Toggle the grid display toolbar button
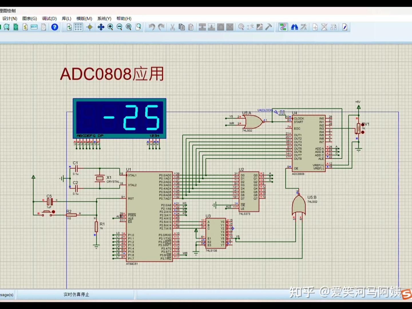The height and width of the screenshot is (309, 412). 78,27
